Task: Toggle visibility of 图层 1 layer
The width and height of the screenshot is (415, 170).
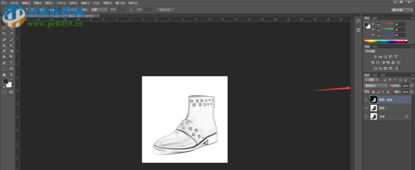Action: pos(366,108)
